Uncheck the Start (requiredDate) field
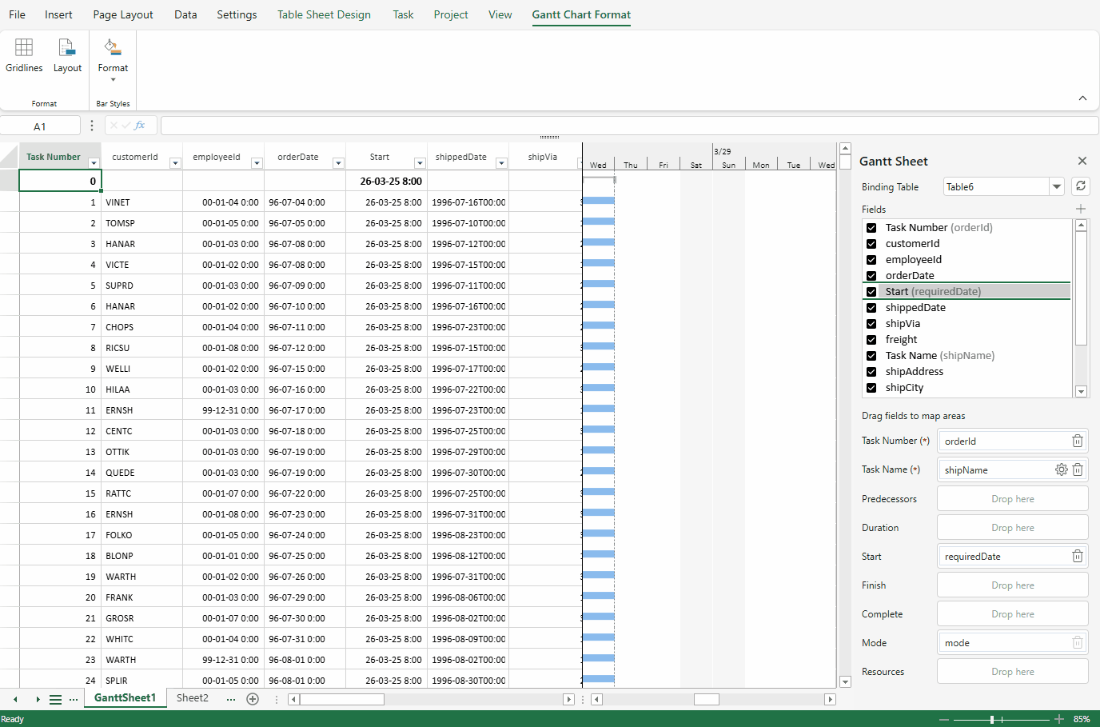 [871, 292]
